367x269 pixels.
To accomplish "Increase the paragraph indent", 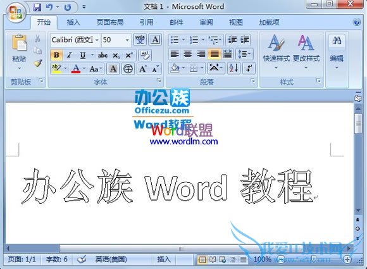I will point(245,40).
